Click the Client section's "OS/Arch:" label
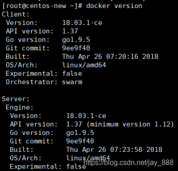This screenshot has height=171, width=178. click(21, 65)
